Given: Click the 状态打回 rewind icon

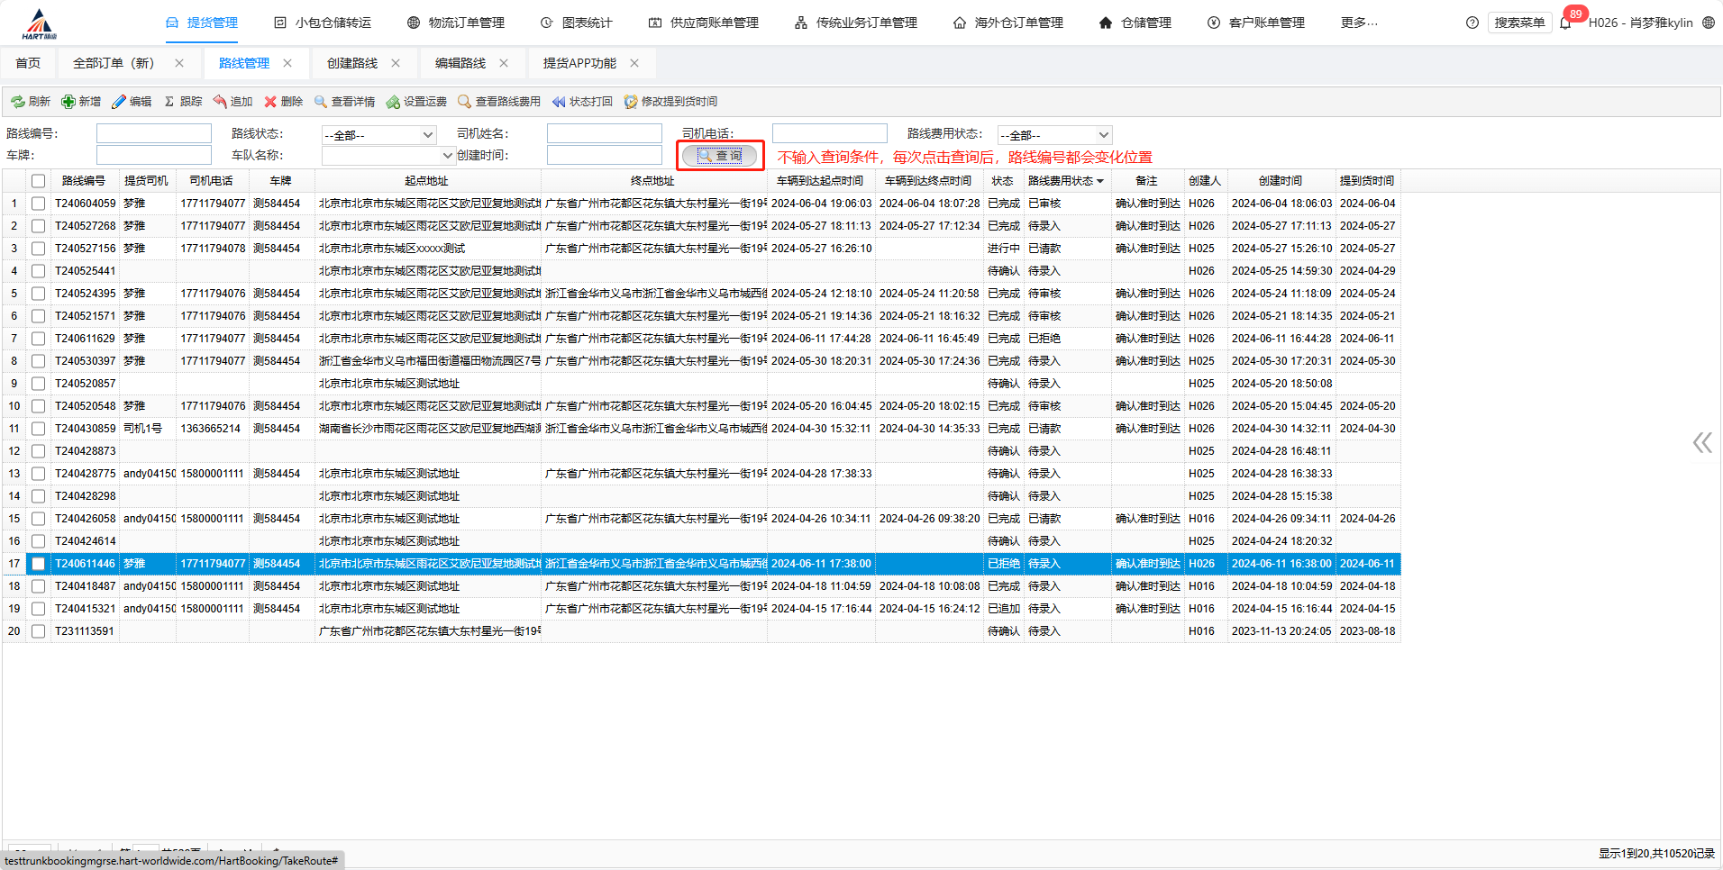Looking at the screenshot, I should pos(559,102).
